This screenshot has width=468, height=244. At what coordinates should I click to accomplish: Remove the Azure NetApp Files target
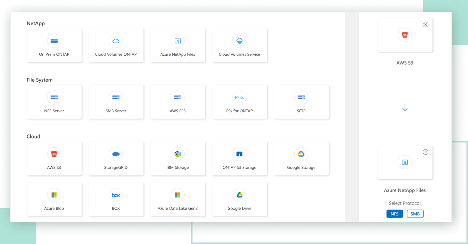click(425, 152)
